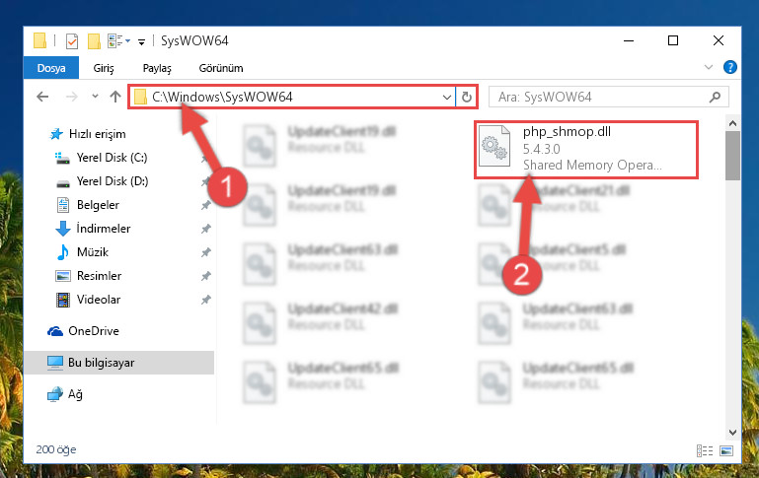This screenshot has width=759, height=478.
Task: Click the pin icon beside Resimler
Action: [205, 276]
